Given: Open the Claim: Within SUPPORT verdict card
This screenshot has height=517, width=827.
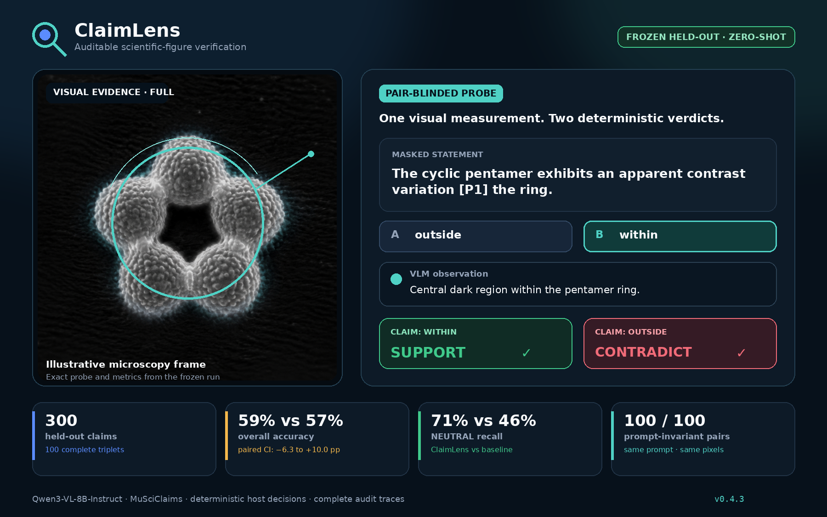Looking at the screenshot, I should pyautogui.click(x=476, y=343).
